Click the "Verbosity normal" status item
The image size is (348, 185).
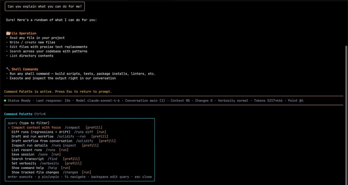tap(233, 100)
